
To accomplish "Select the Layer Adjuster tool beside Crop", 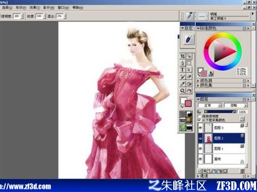I will pos(189,56).
